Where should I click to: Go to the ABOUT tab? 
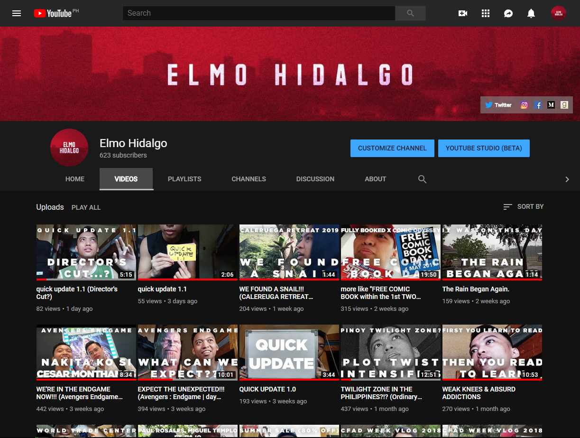pos(376,179)
